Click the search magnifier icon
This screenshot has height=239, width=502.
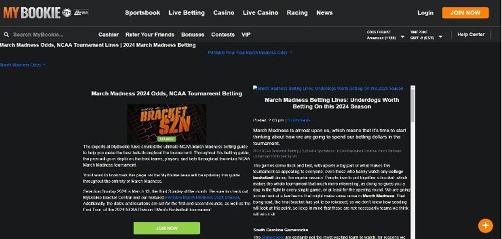(x=6, y=35)
